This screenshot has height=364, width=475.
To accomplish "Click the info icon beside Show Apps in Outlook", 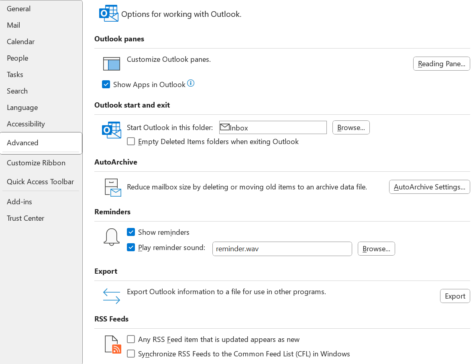I will pyautogui.click(x=191, y=83).
